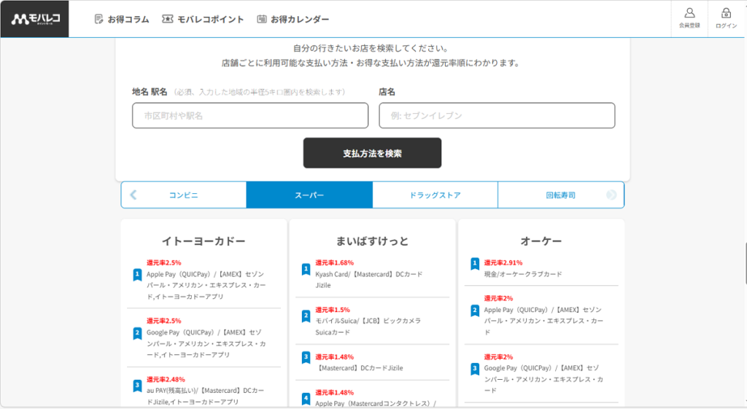Click 還元率2.48% in イトーヨーカドー
This screenshot has height=409, width=747.
click(x=166, y=379)
